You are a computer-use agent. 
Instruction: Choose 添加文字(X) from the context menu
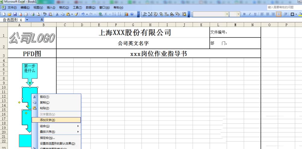tap(47, 120)
